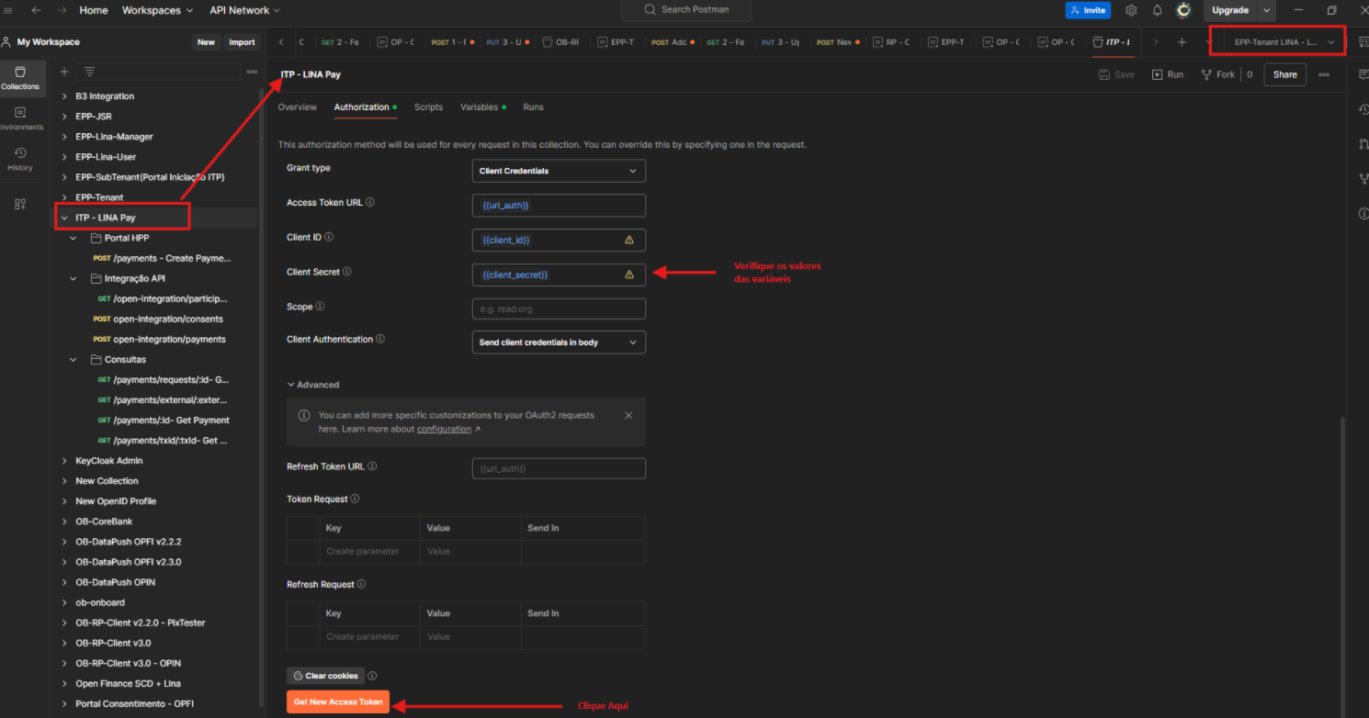Collapse the Portal HPP folder
The image size is (1369, 718).
coord(74,238)
